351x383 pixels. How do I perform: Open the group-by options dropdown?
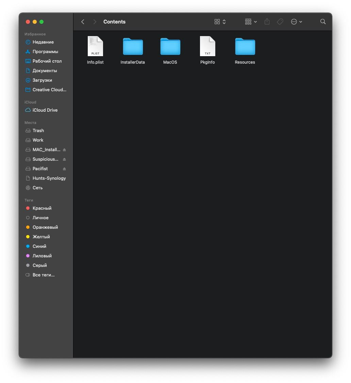point(251,22)
